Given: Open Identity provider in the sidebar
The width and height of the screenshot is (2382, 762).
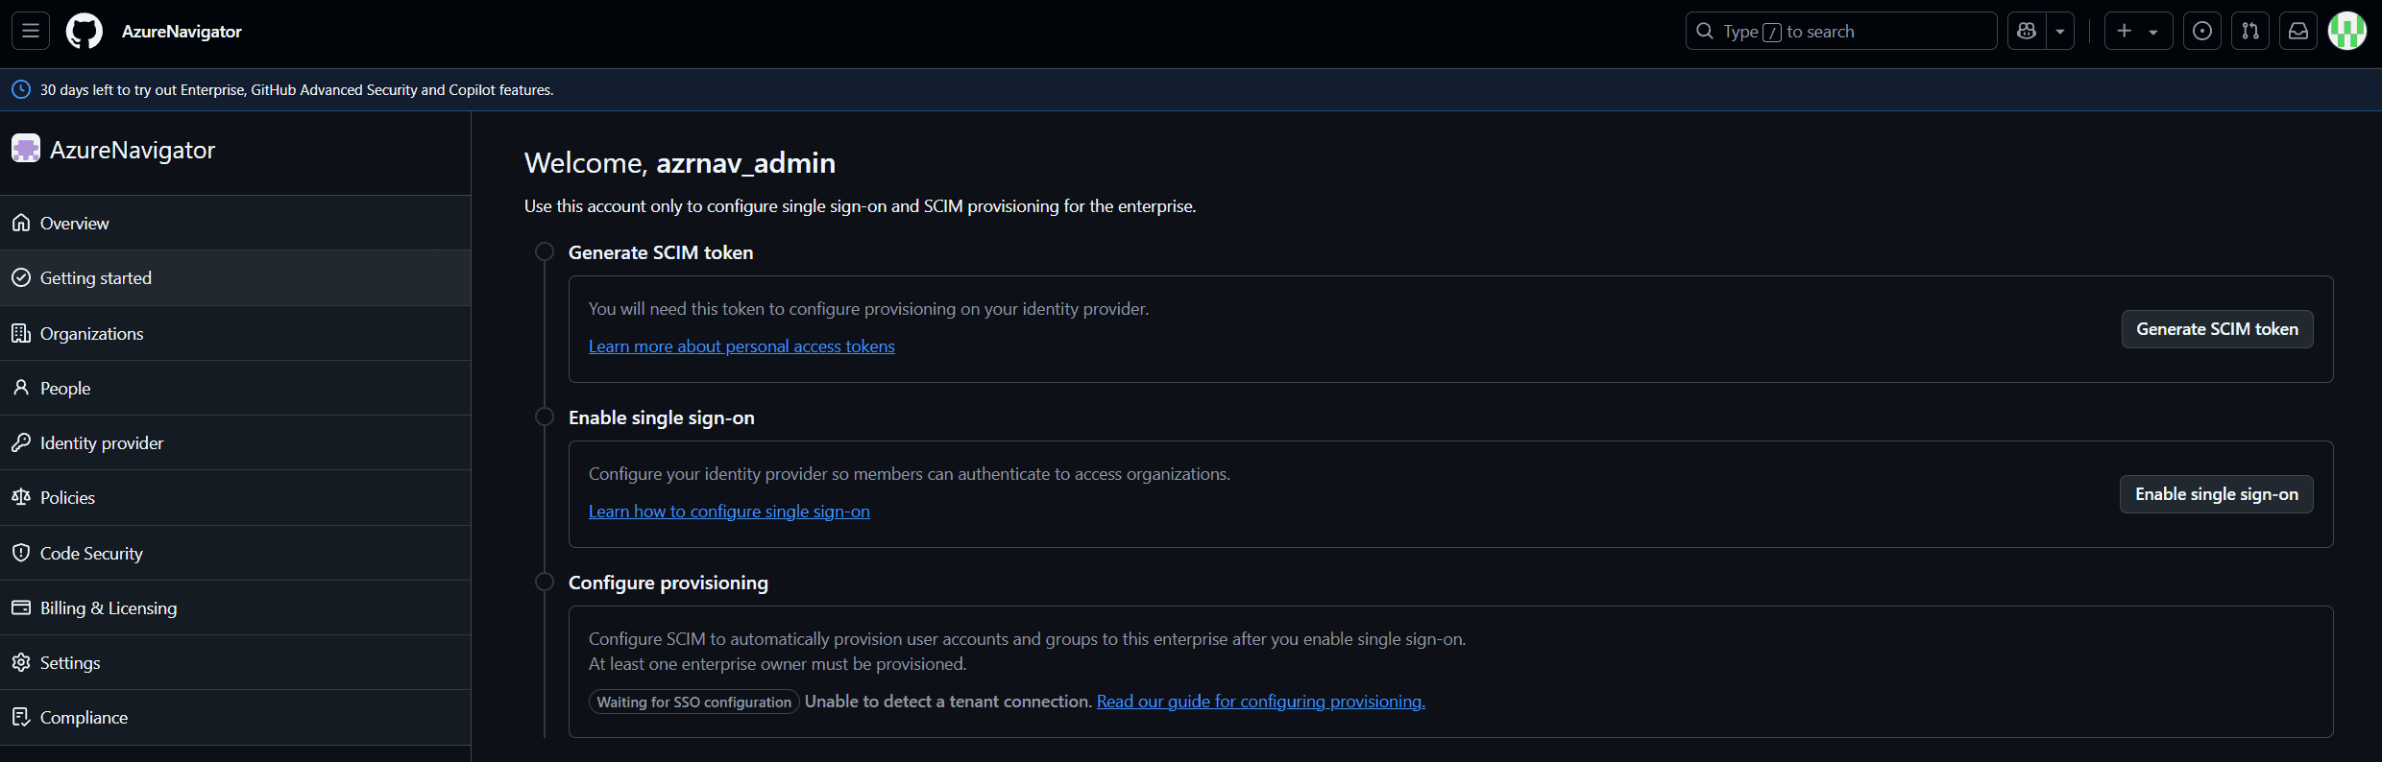Looking at the screenshot, I should point(102,442).
